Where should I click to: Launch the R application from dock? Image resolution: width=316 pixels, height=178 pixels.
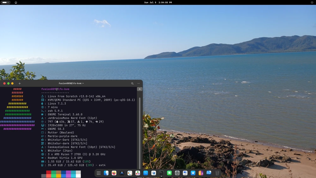pyautogui.click(x=154, y=173)
